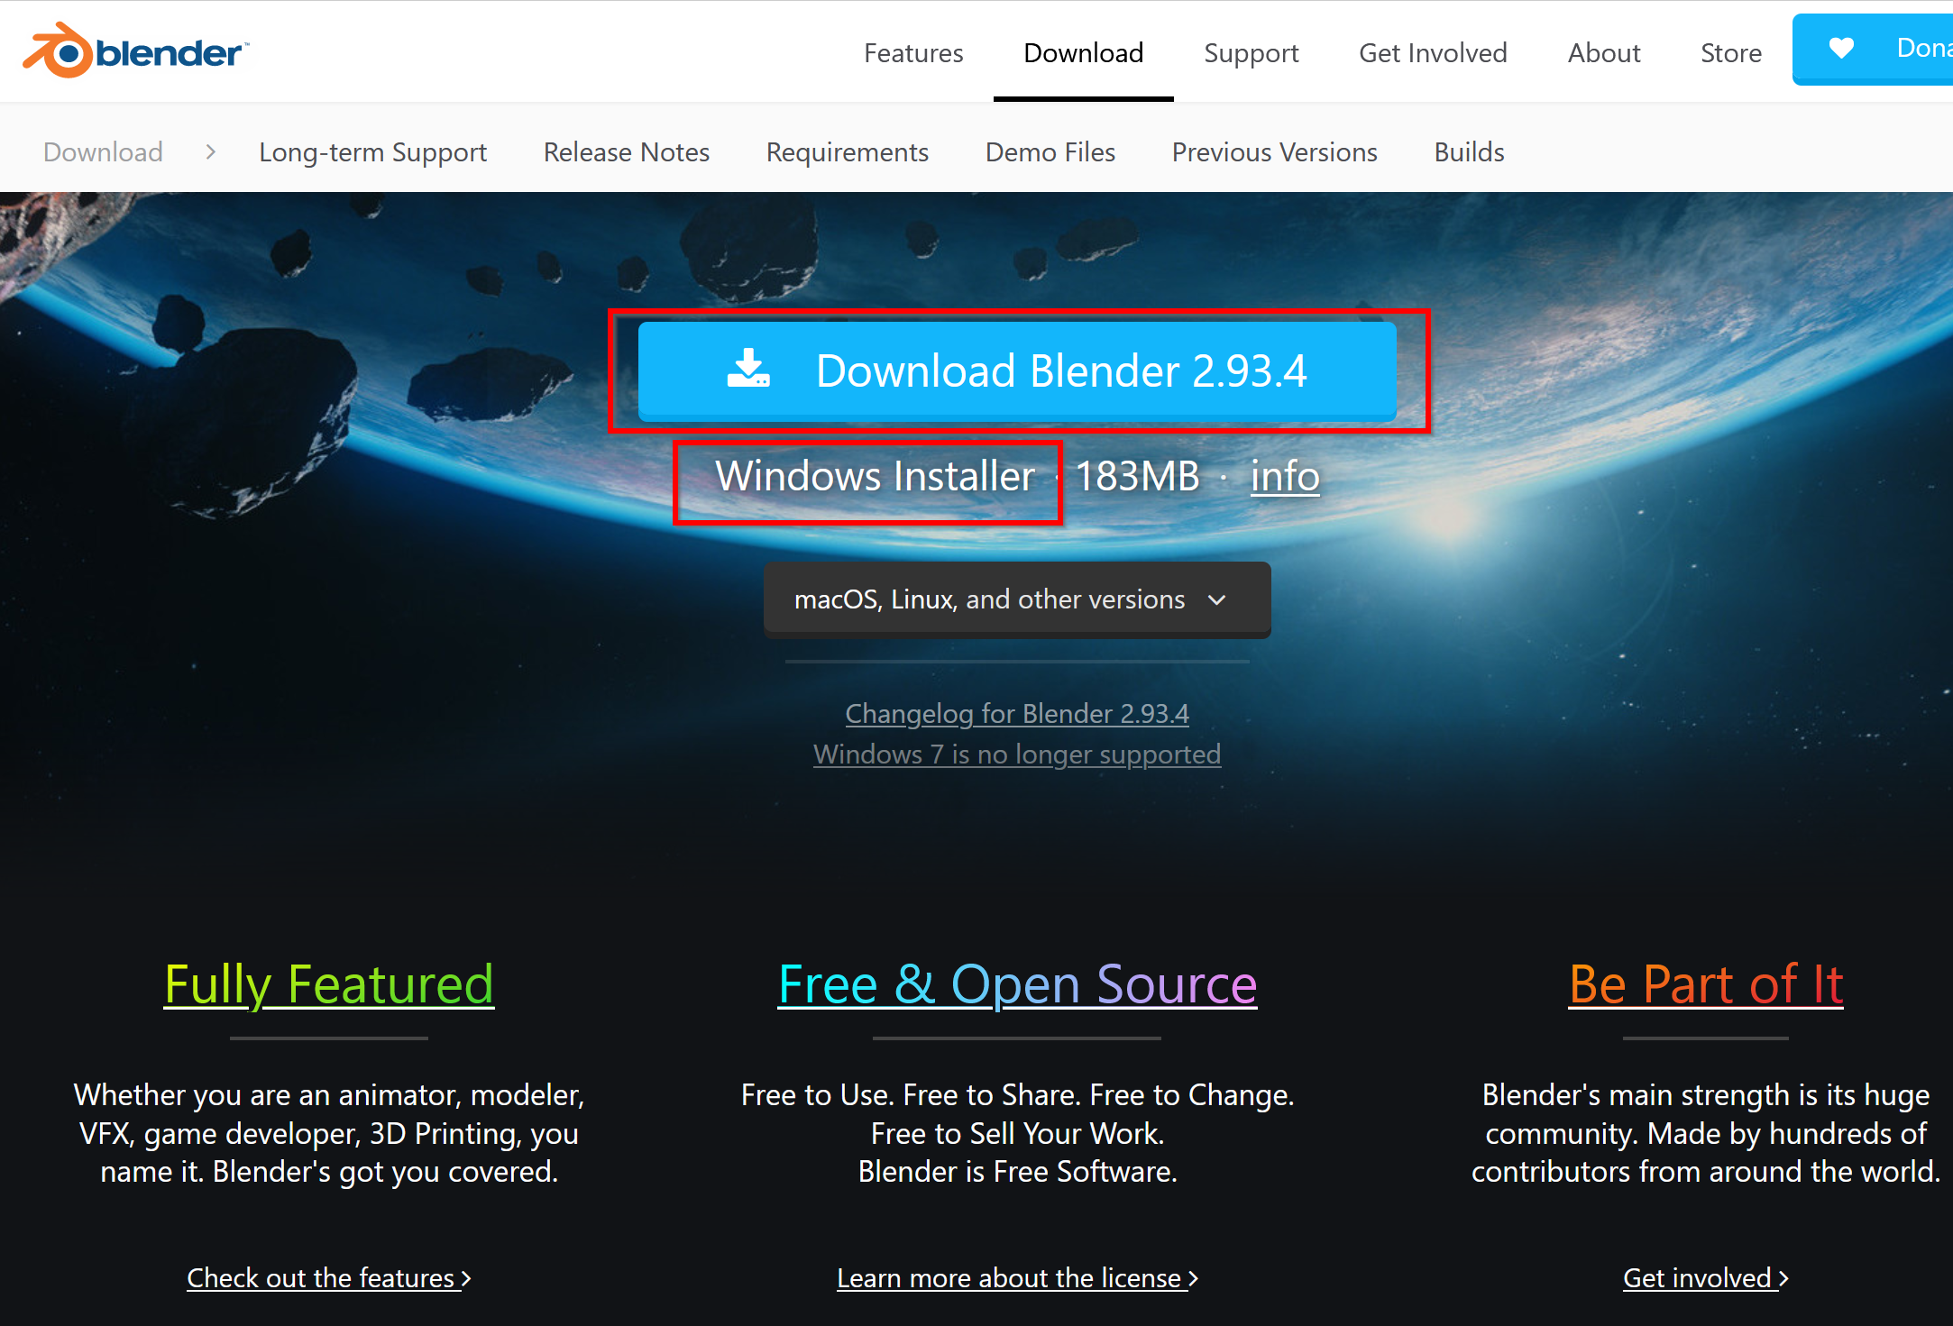Click the info link next to 183MB

(1285, 475)
